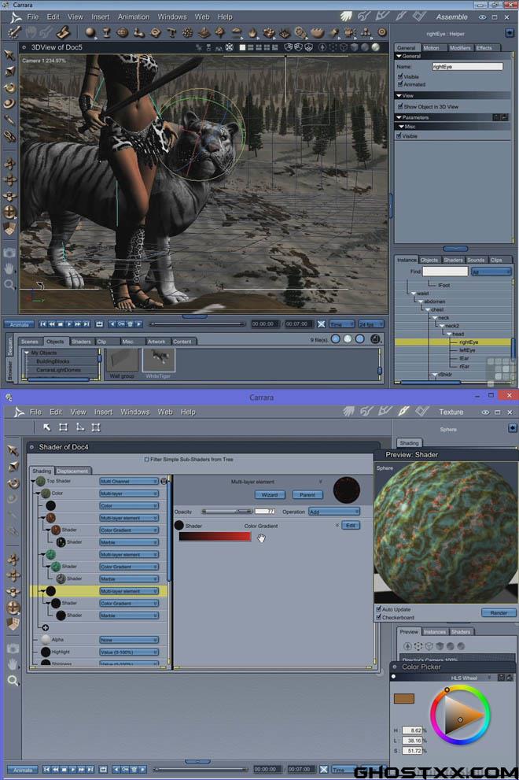The image size is (519, 780).
Task: Click the X snap icon beside time fields
Action: (x=321, y=323)
